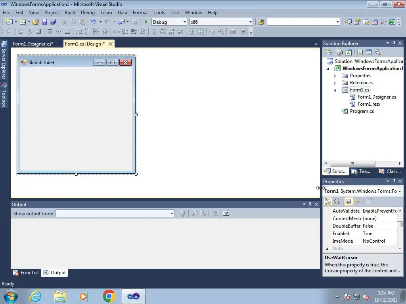
Task: Open the Find combo box dropdown
Action: point(338,22)
